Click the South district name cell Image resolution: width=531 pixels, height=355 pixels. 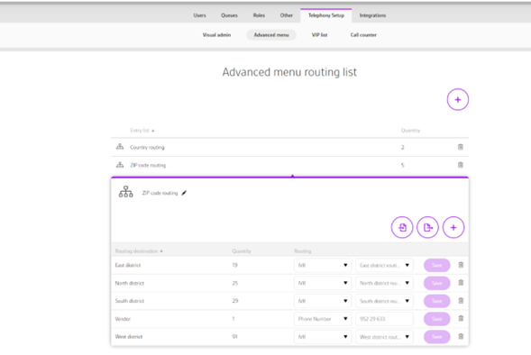[130, 301]
